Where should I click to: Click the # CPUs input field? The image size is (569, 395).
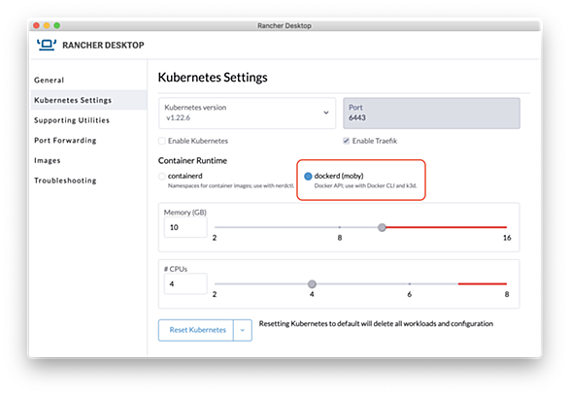coord(185,283)
